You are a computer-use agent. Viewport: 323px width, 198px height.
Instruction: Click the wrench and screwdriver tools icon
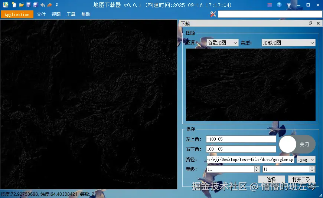(x=213, y=14)
